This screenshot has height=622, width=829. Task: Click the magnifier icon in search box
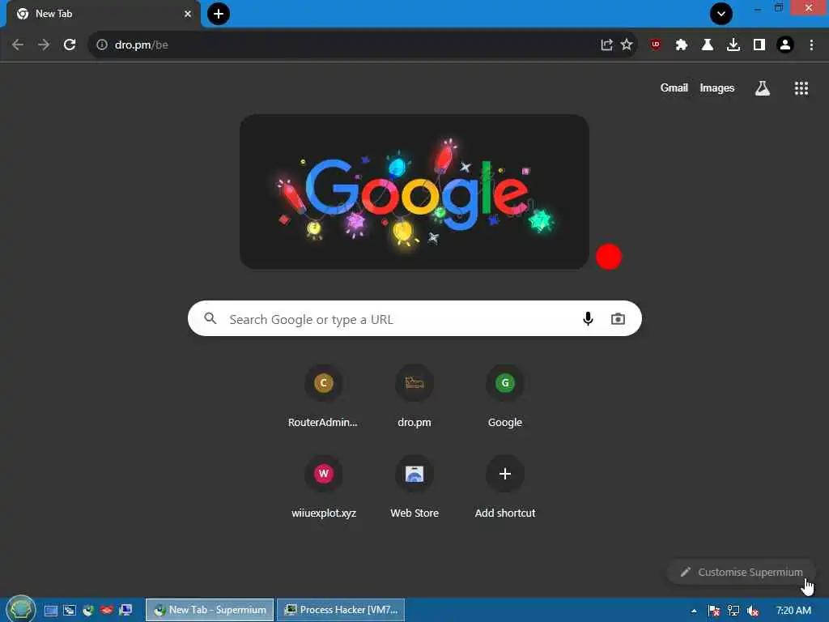210,318
